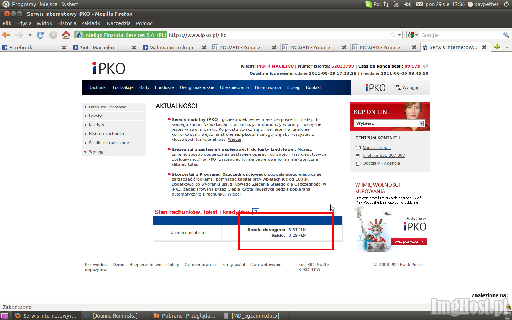This screenshot has height=320, width=512.
Task: Open the Historia menu
Action: click(67, 23)
